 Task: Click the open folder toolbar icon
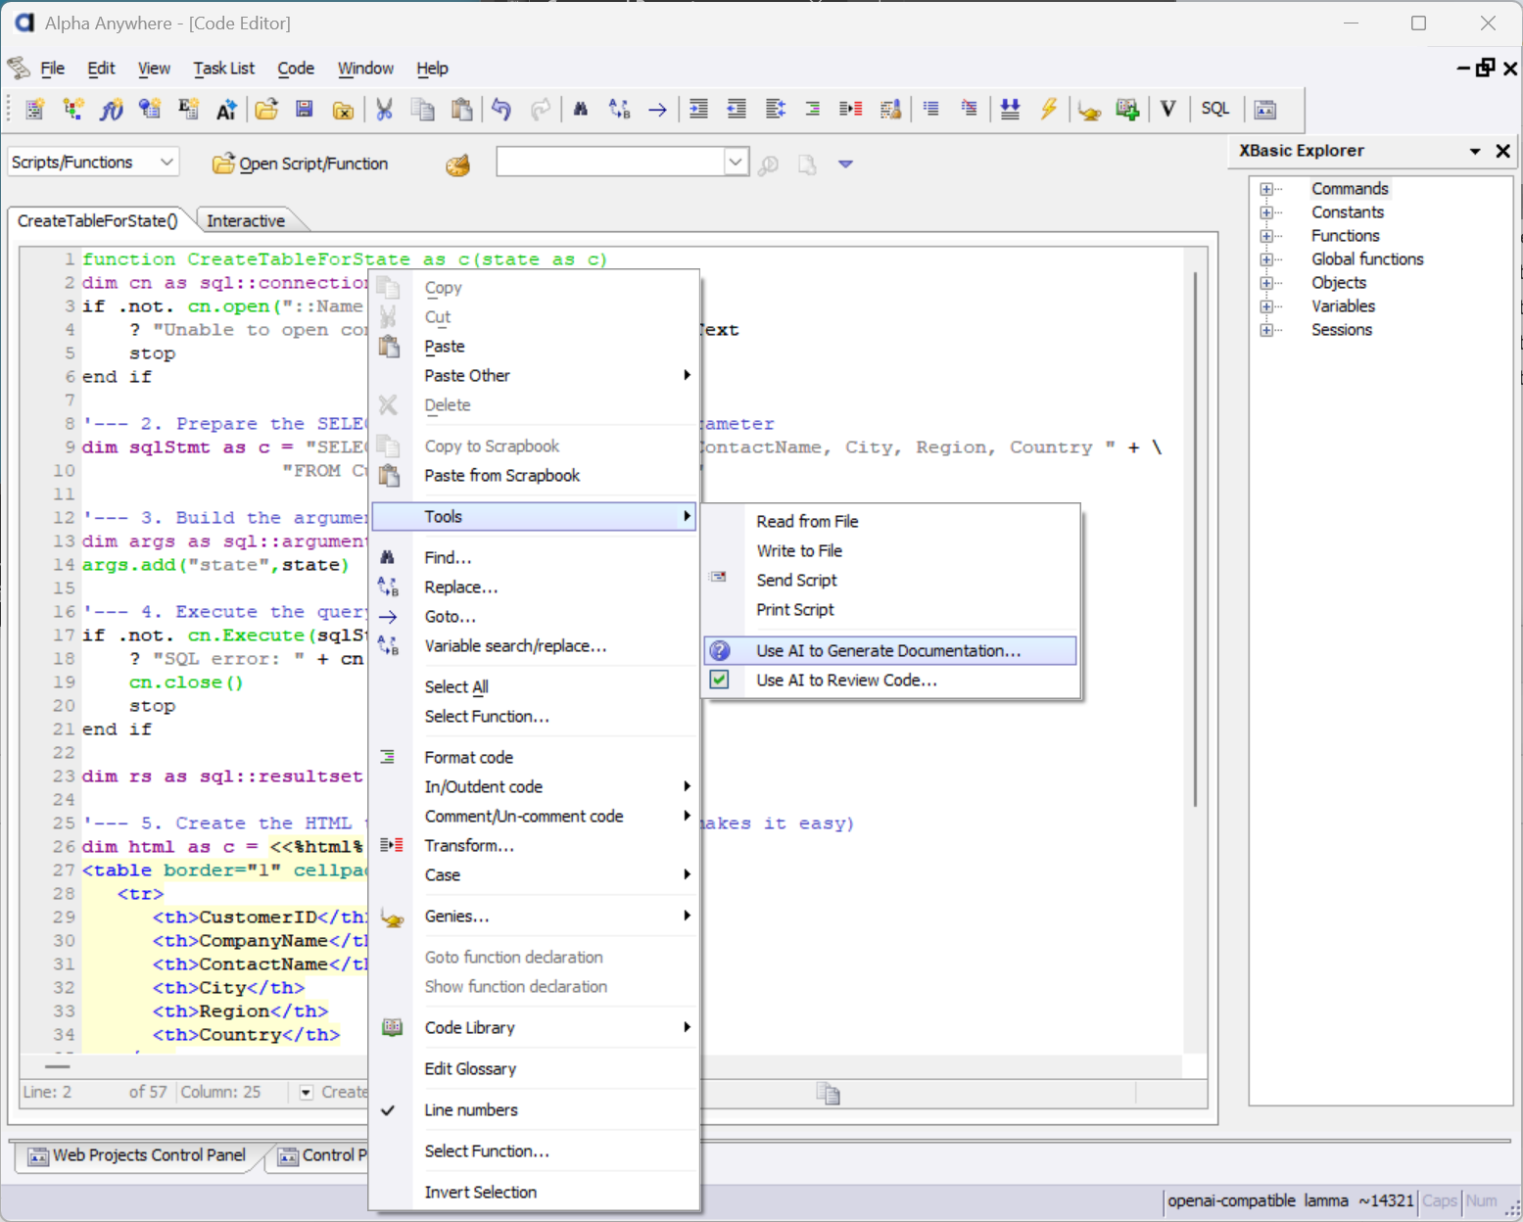pyautogui.click(x=266, y=109)
